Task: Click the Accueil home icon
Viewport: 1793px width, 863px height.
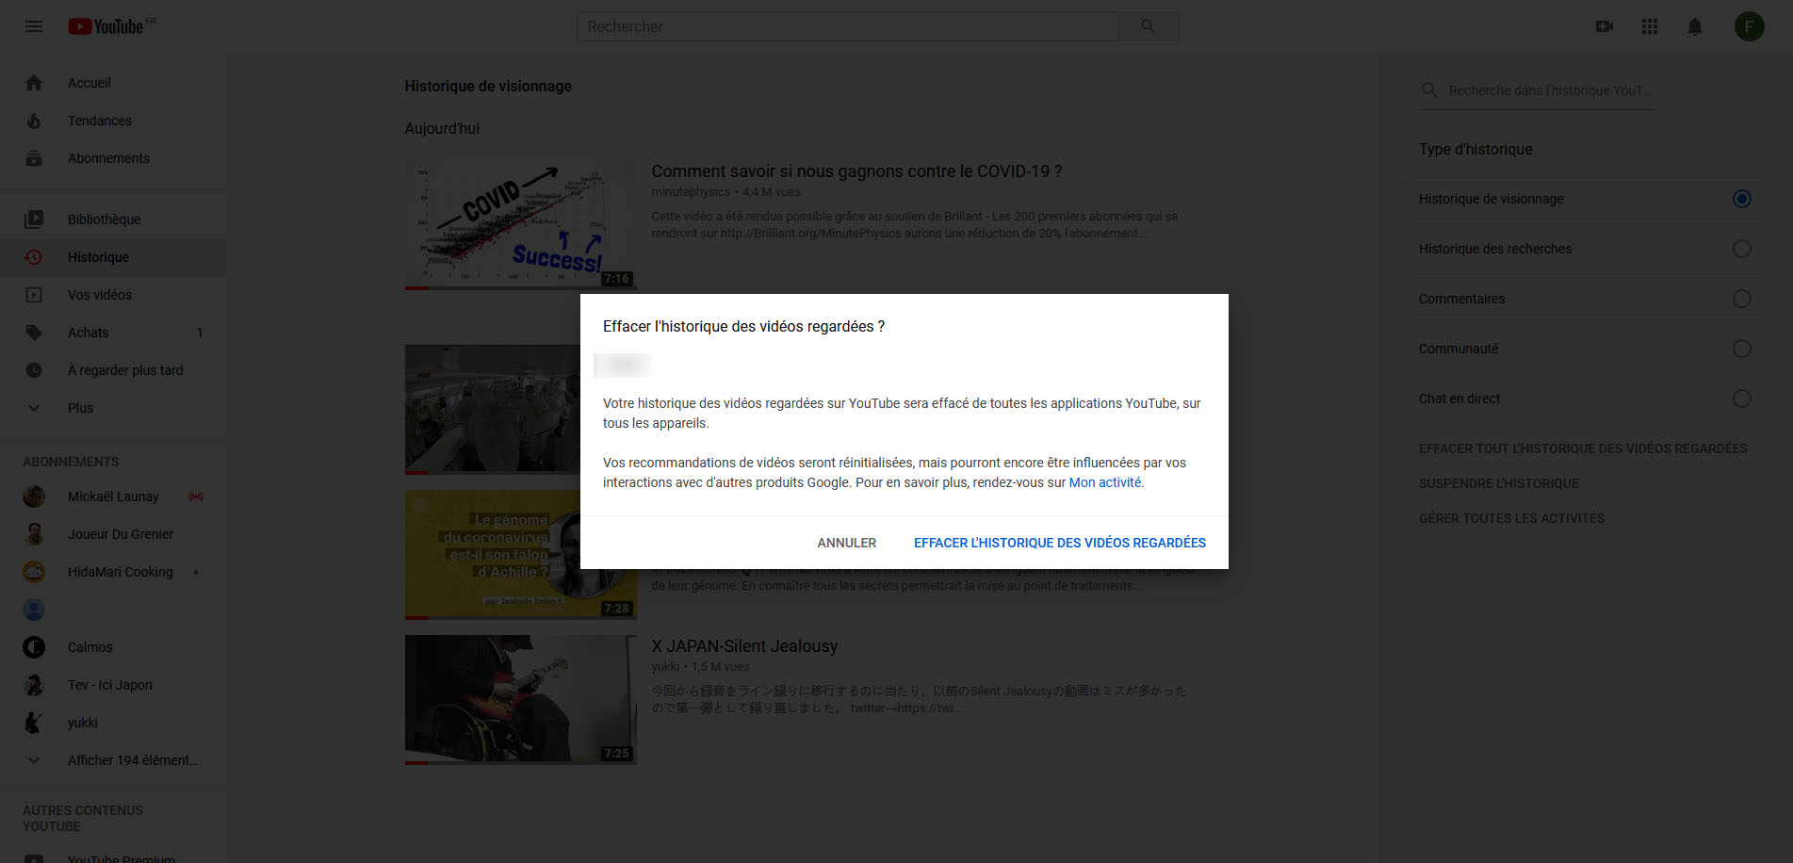Action: 34,83
